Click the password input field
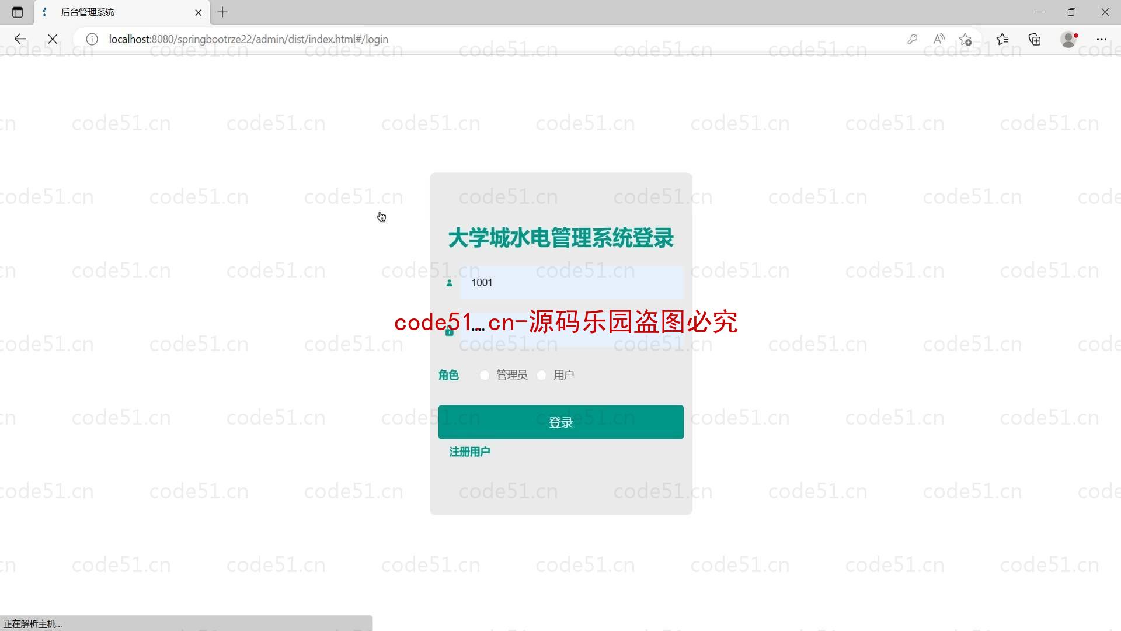 (572, 330)
